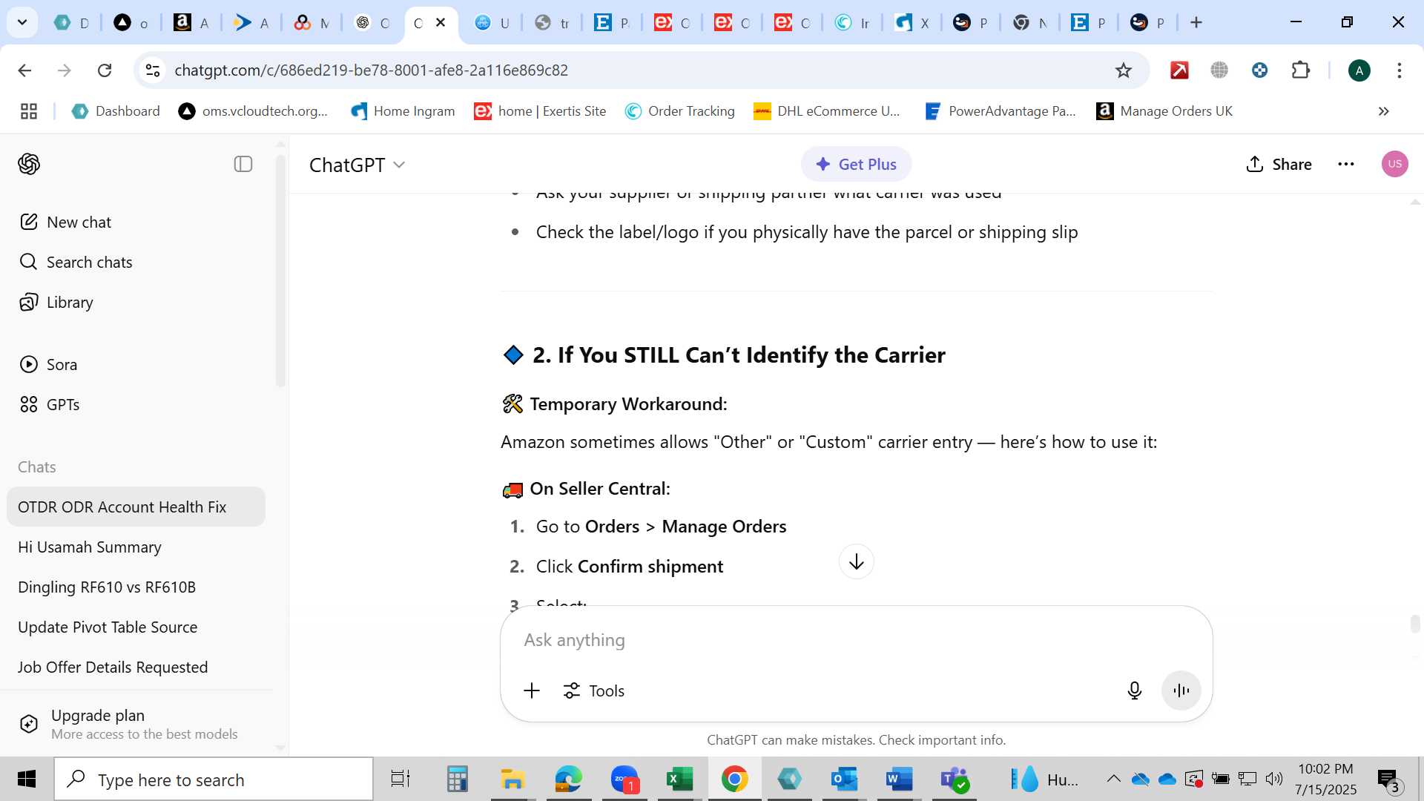Image resolution: width=1424 pixels, height=801 pixels.
Task: Open the Update Pivot Table Source chat
Action: click(136, 627)
